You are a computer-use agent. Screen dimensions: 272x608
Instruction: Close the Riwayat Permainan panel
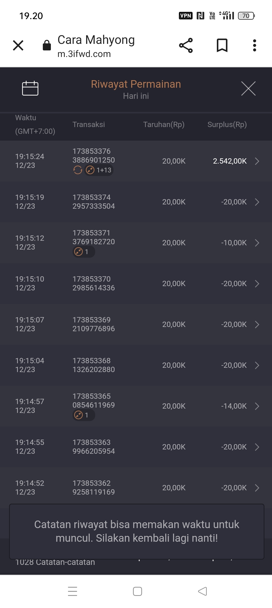248,88
